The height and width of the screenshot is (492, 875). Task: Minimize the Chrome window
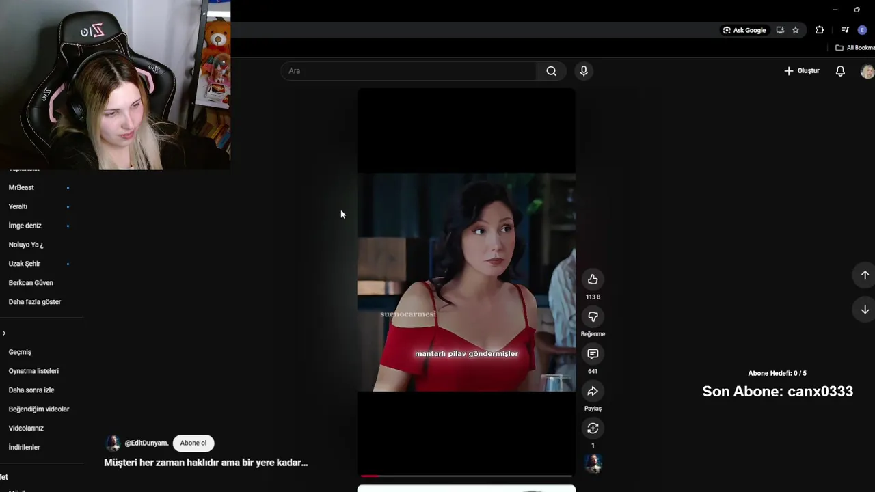click(835, 10)
